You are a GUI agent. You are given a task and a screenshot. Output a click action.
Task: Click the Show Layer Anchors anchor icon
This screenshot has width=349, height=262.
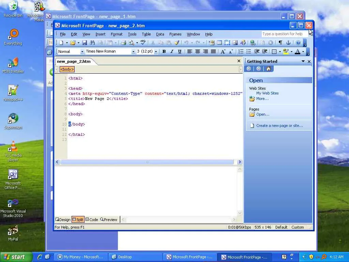point(288,43)
